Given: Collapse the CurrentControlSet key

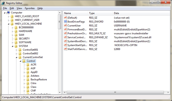Looking at the screenshot, I should coord(16,57).
